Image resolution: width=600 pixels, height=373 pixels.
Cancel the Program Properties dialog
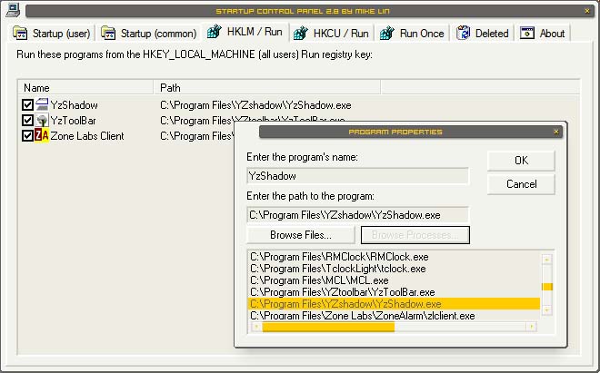click(x=521, y=184)
